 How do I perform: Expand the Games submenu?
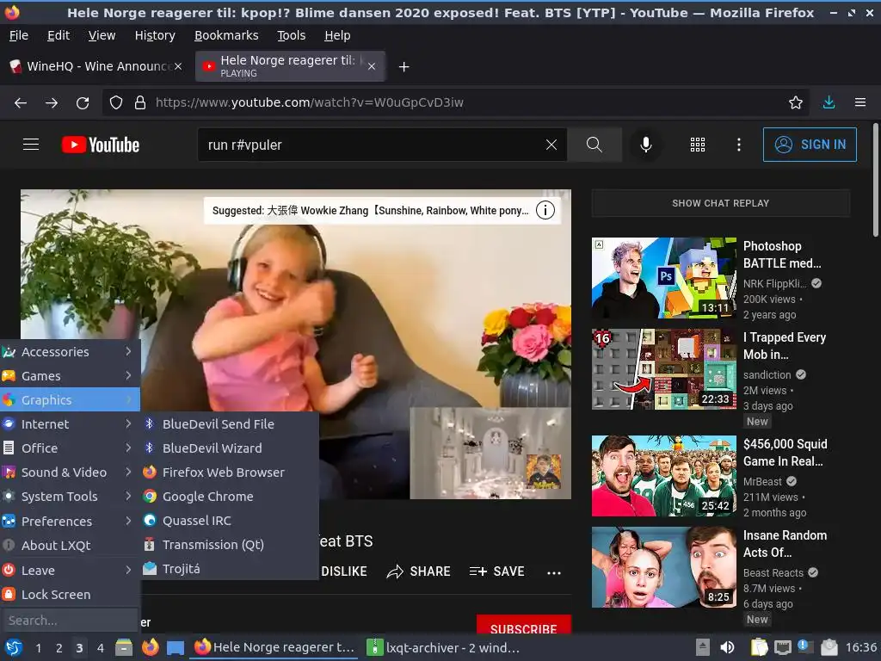(71, 376)
